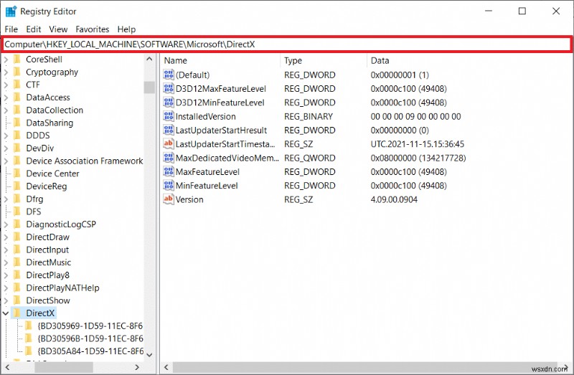
Task: Open the Favorites menu
Action: pos(93,29)
